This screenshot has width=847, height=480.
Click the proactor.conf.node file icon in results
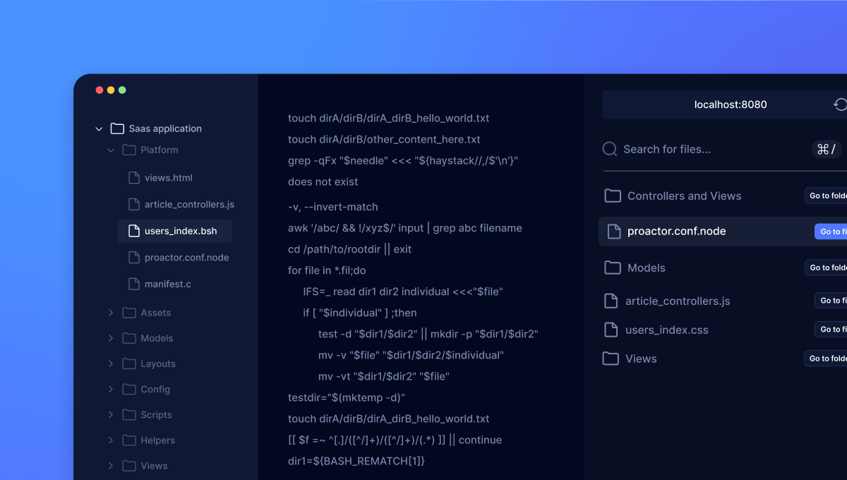pyautogui.click(x=613, y=231)
